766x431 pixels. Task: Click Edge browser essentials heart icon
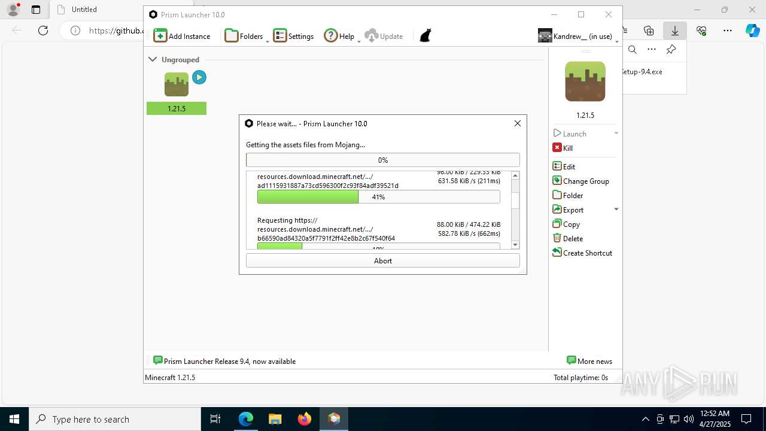point(701,31)
